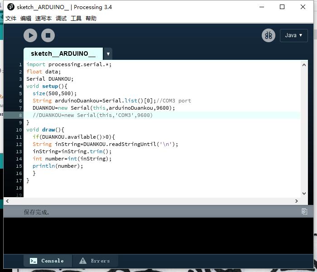
Task: Open the 文件 menu
Action: 11,19
